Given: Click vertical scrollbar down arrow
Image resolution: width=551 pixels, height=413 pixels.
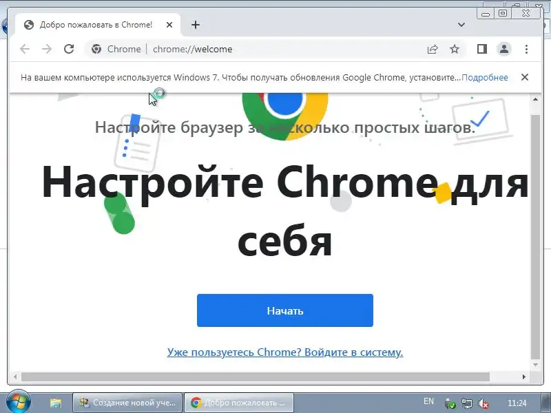Looking at the screenshot, I should (x=535, y=366).
